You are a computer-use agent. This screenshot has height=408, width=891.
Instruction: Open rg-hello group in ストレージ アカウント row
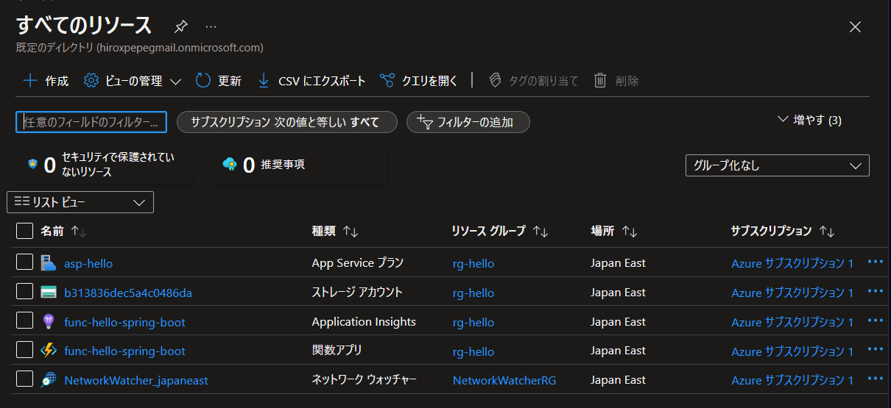pos(473,293)
